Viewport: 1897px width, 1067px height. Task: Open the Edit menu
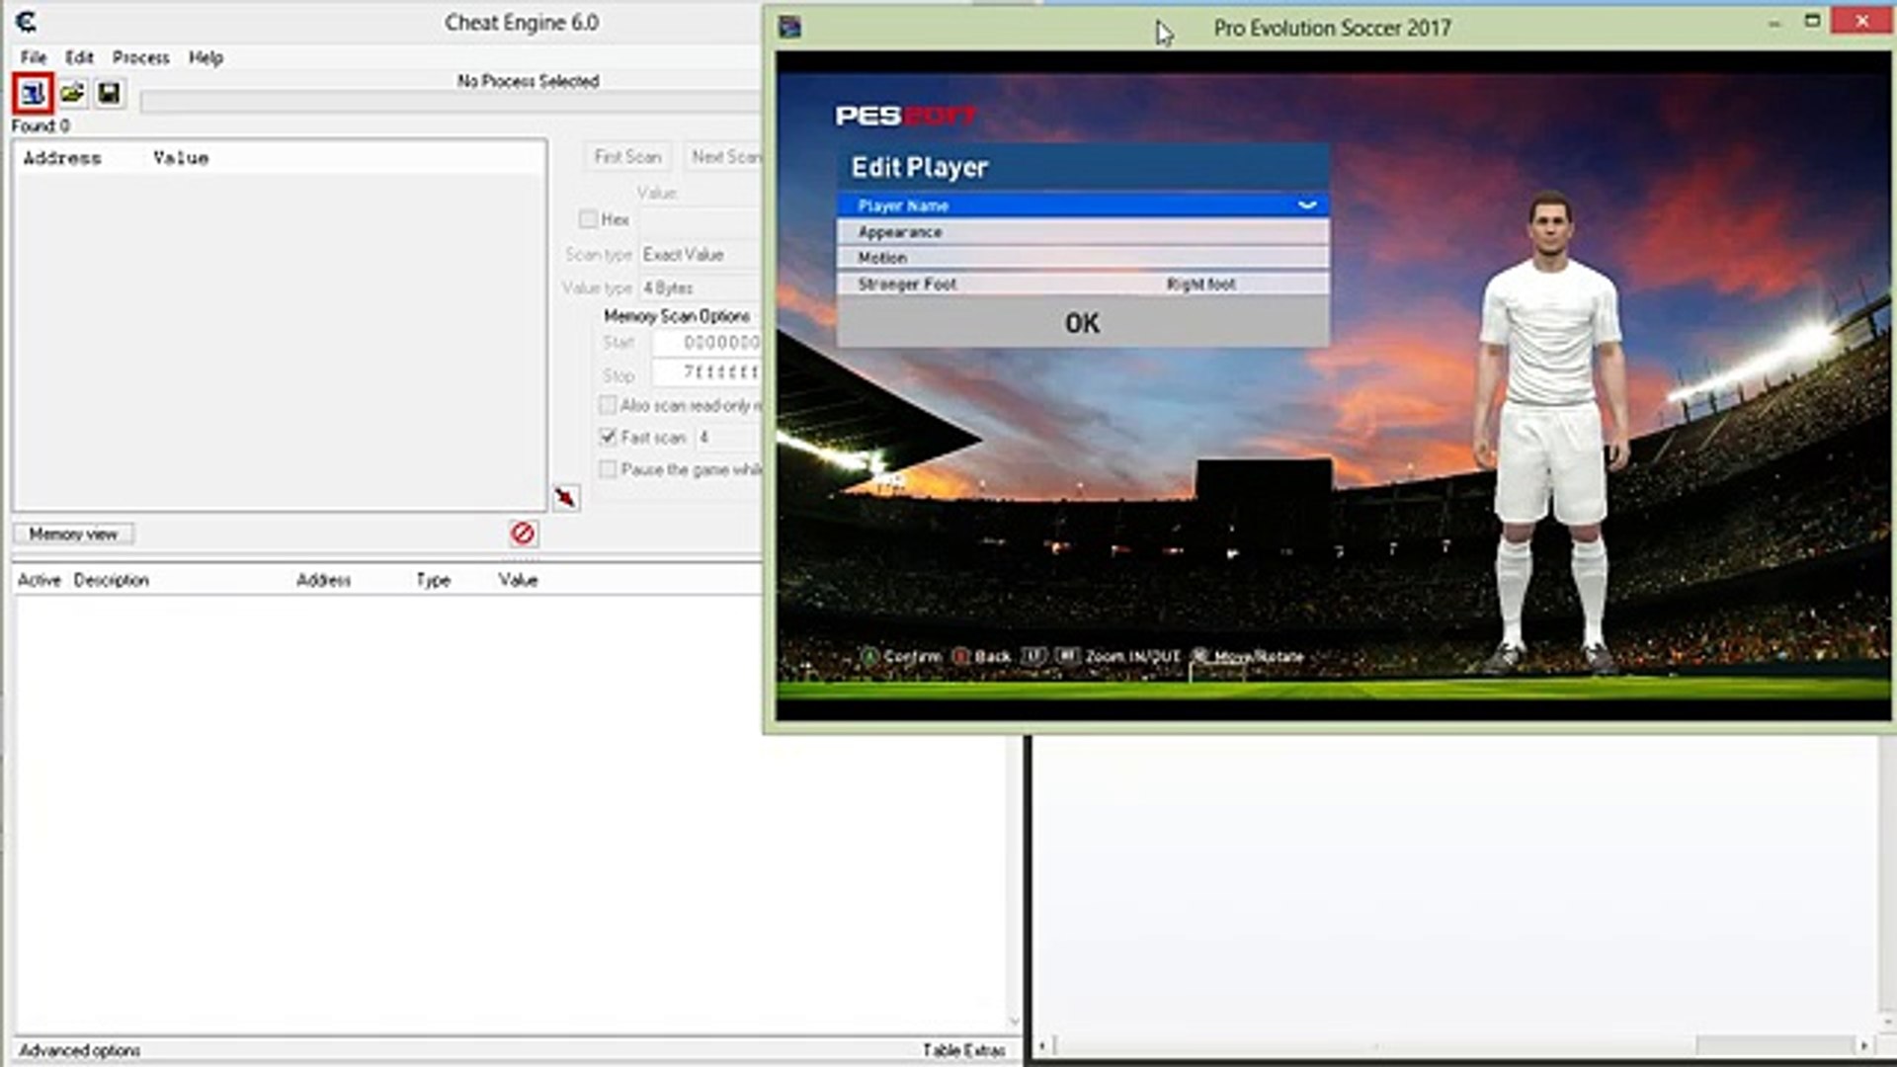click(79, 57)
